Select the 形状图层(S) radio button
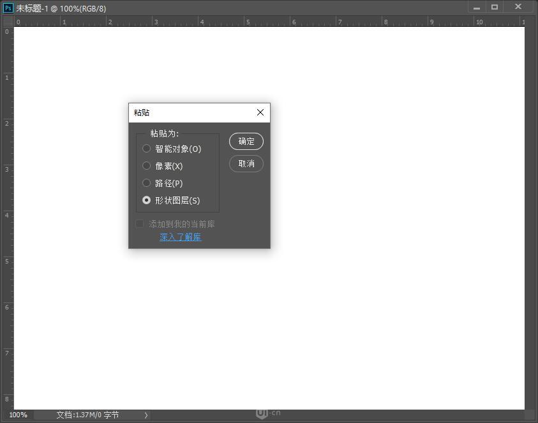Viewport: 538px width, 423px height. [146, 200]
